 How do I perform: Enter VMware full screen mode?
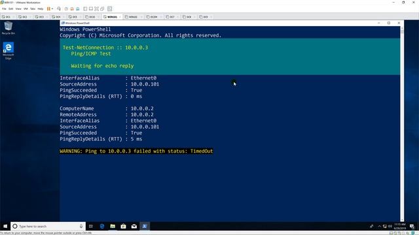pyautogui.click(x=96, y=8)
